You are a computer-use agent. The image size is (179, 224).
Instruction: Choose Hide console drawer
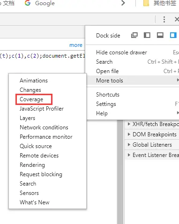(x=133, y=52)
